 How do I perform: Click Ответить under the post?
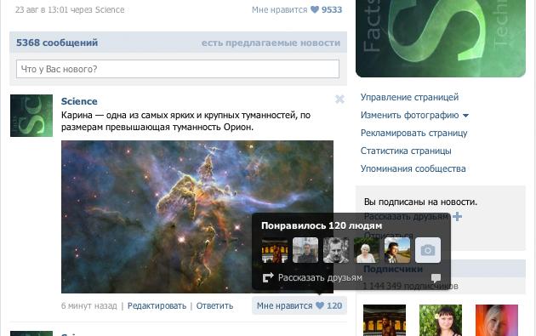(214, 305)
